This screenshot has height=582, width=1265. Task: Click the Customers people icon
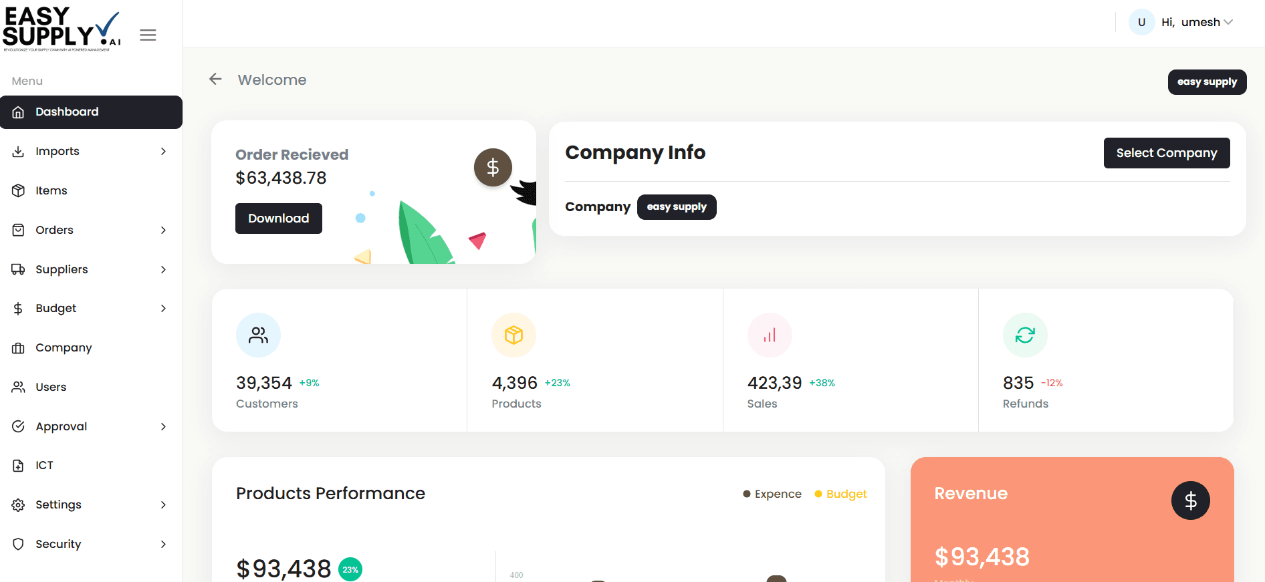258,335
